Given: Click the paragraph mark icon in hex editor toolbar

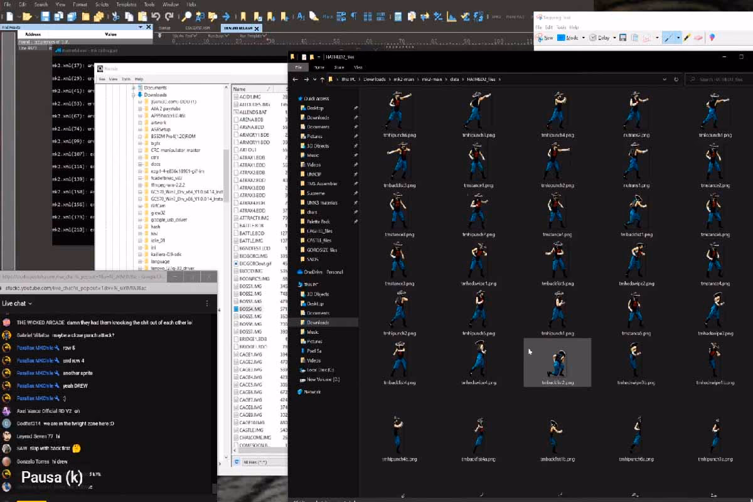Looking at the screenshot, I should (354, 16).
